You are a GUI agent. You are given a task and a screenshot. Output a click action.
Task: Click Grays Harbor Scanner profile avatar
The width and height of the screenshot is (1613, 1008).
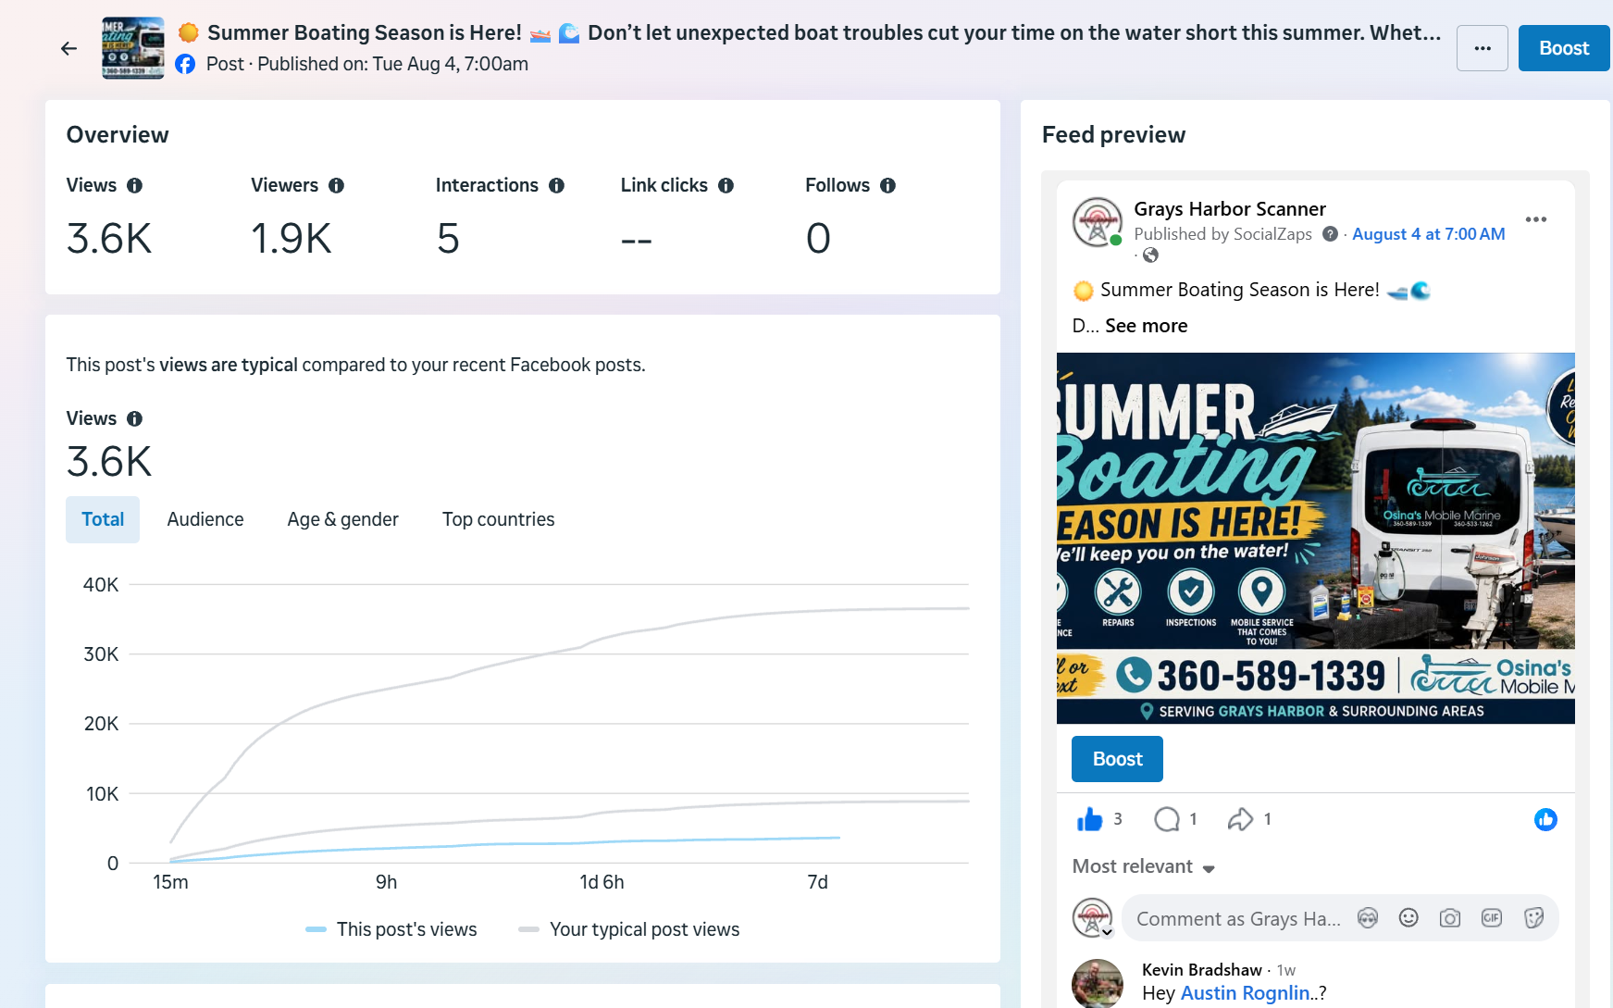1098,222
